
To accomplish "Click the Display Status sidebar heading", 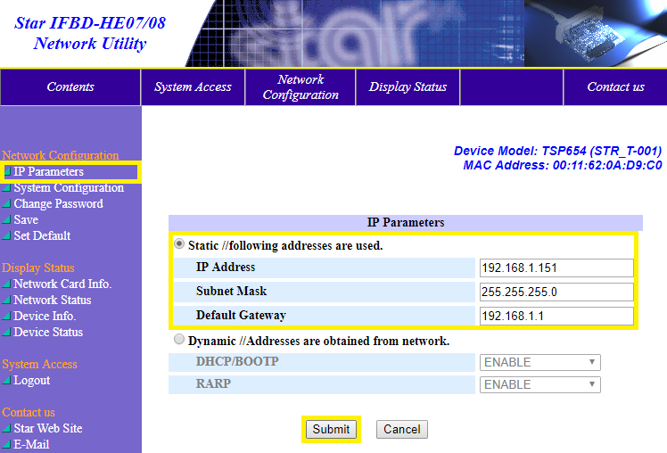I will pos(38,268).
